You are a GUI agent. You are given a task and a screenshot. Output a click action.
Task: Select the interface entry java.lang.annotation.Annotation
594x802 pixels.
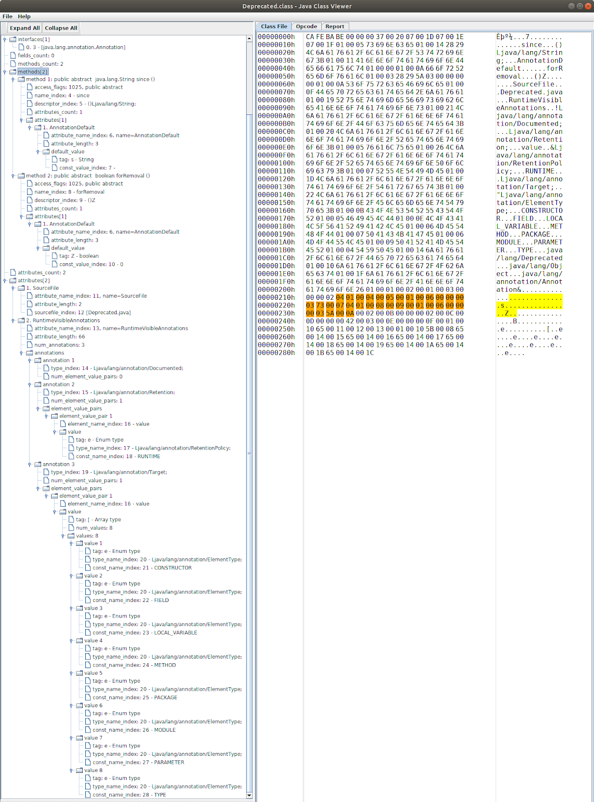76,47
